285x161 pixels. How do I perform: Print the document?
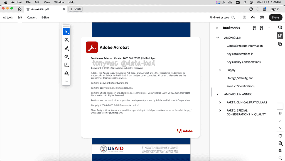(x=262, y=18)
